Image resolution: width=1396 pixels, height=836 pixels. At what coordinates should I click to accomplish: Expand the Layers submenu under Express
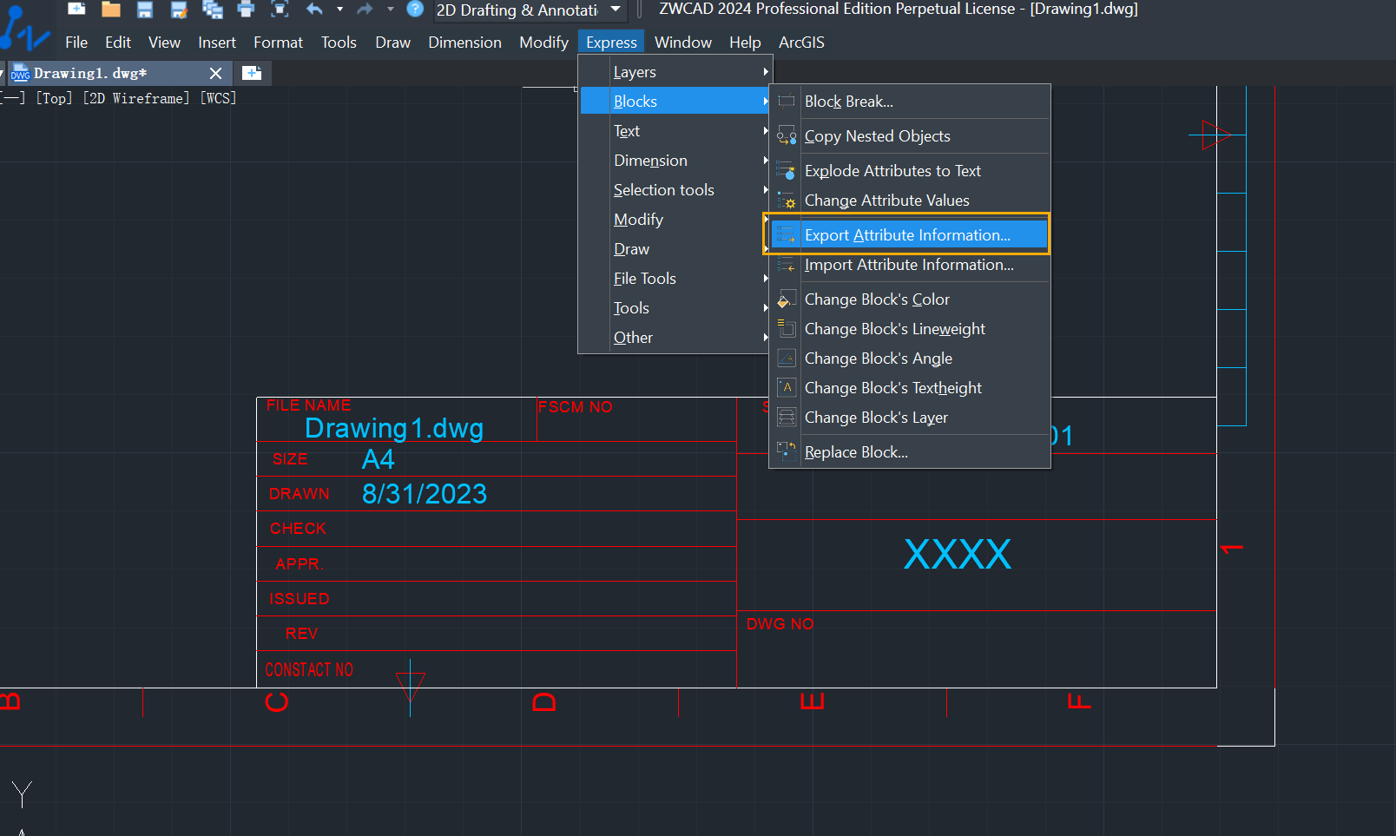point(675,72)
